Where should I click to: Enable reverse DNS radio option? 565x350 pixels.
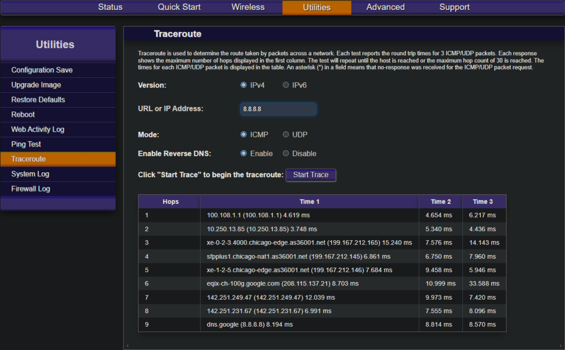[x=243, y=153]
